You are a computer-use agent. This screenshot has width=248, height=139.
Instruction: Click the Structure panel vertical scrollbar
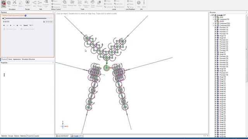pos(246,49)
